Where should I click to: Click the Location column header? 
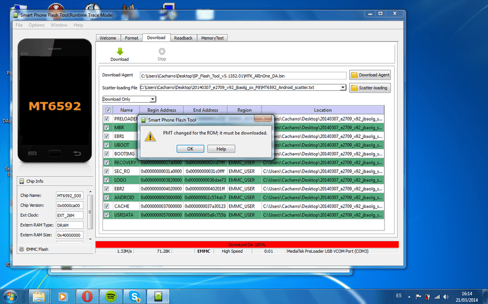click(323, 110)
